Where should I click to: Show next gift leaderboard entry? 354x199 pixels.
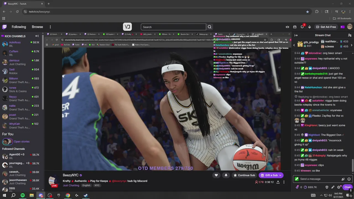point(352,45)
